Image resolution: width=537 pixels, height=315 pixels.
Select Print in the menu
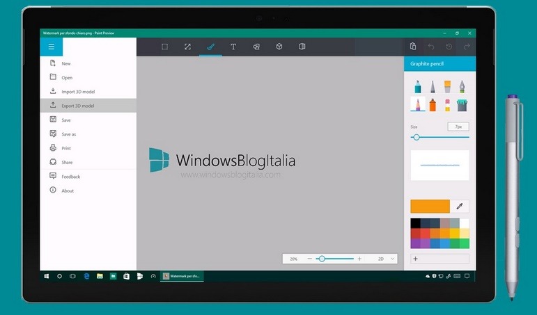[x=88, y=148]
